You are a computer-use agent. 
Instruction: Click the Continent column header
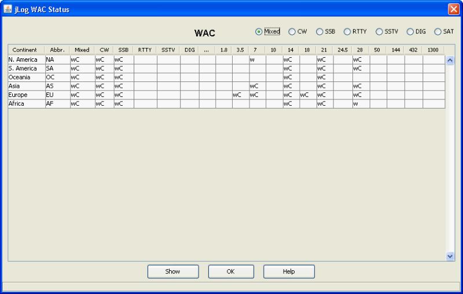25,50
